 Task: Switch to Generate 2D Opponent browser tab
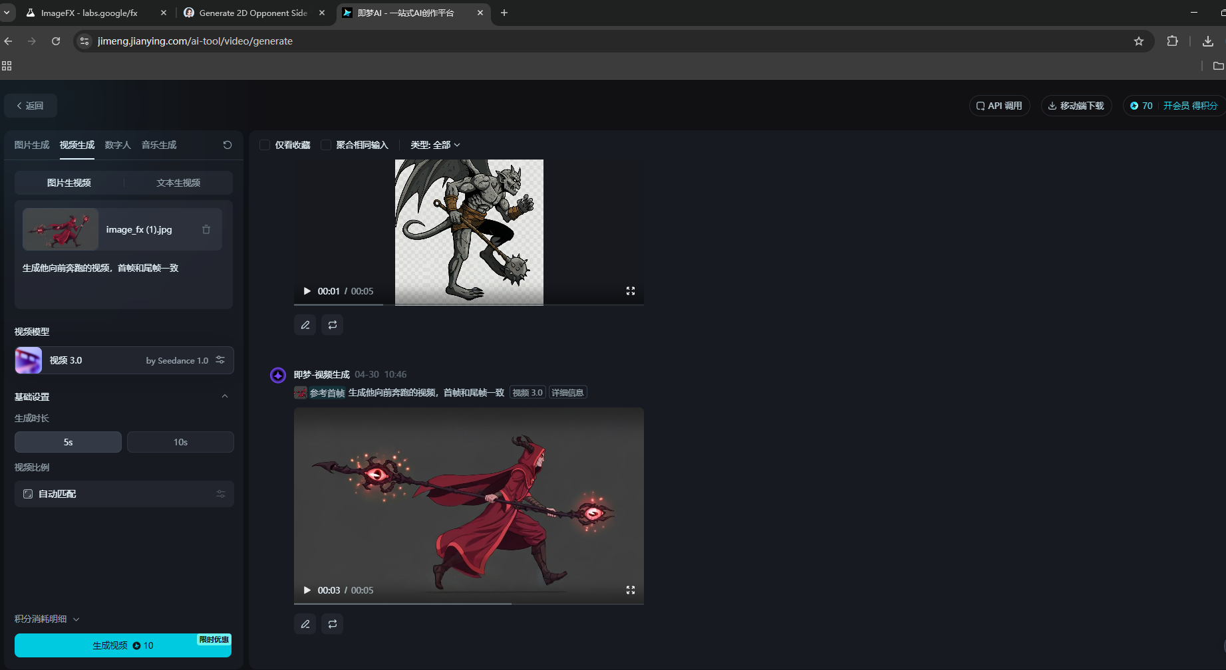pyautogui.click(x=253, y=13)
